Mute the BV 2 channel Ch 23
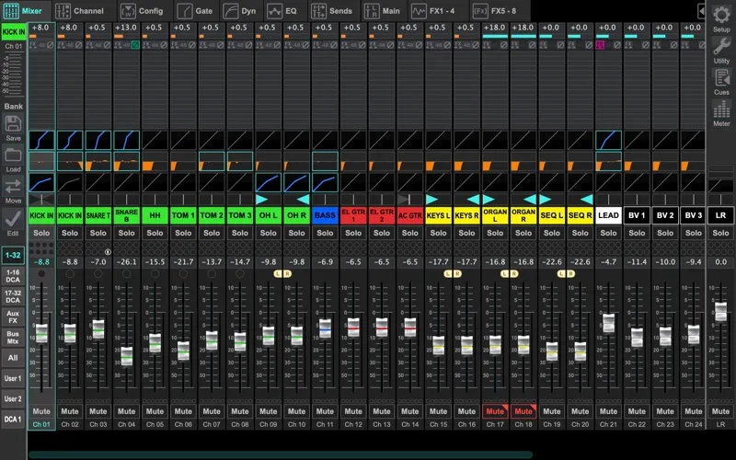Viewport: 736px width, 460px height. (x=665, y=411)
